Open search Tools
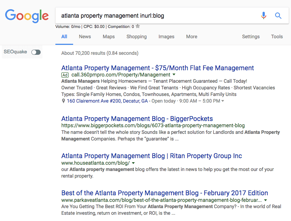The image size is (291, 221). pos(277,36)
